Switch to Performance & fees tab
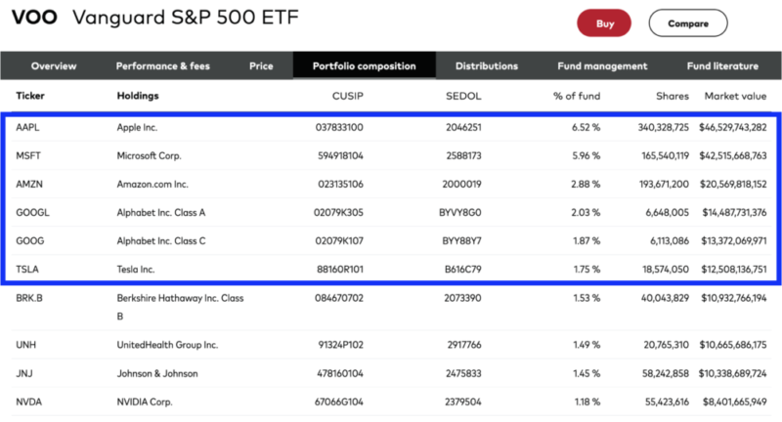The image size is (782, 422). pyautogui.click(x=162, y=65)
